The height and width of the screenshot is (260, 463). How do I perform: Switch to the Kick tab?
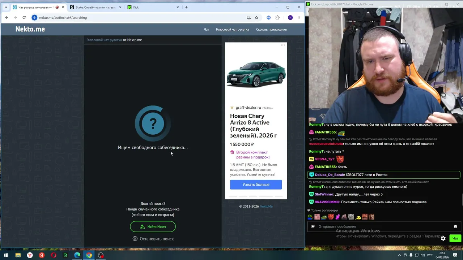pos(153,7)
